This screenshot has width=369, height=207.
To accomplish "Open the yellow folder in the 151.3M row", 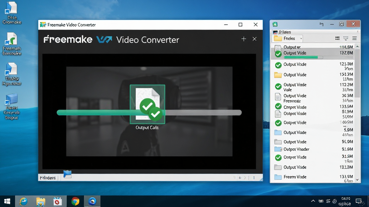I will pos(278,75).
